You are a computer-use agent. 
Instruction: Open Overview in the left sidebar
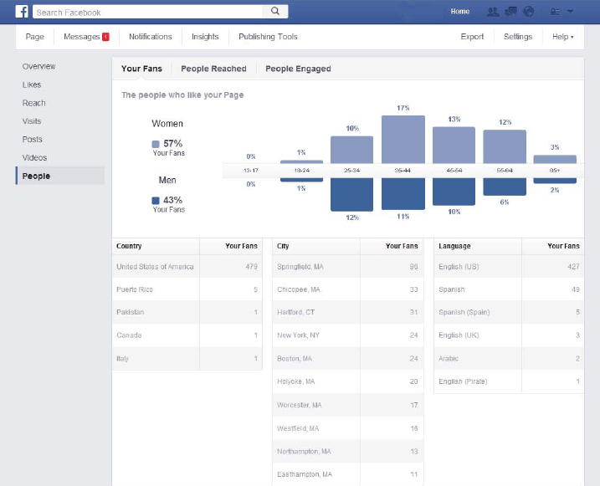(38, 66)
